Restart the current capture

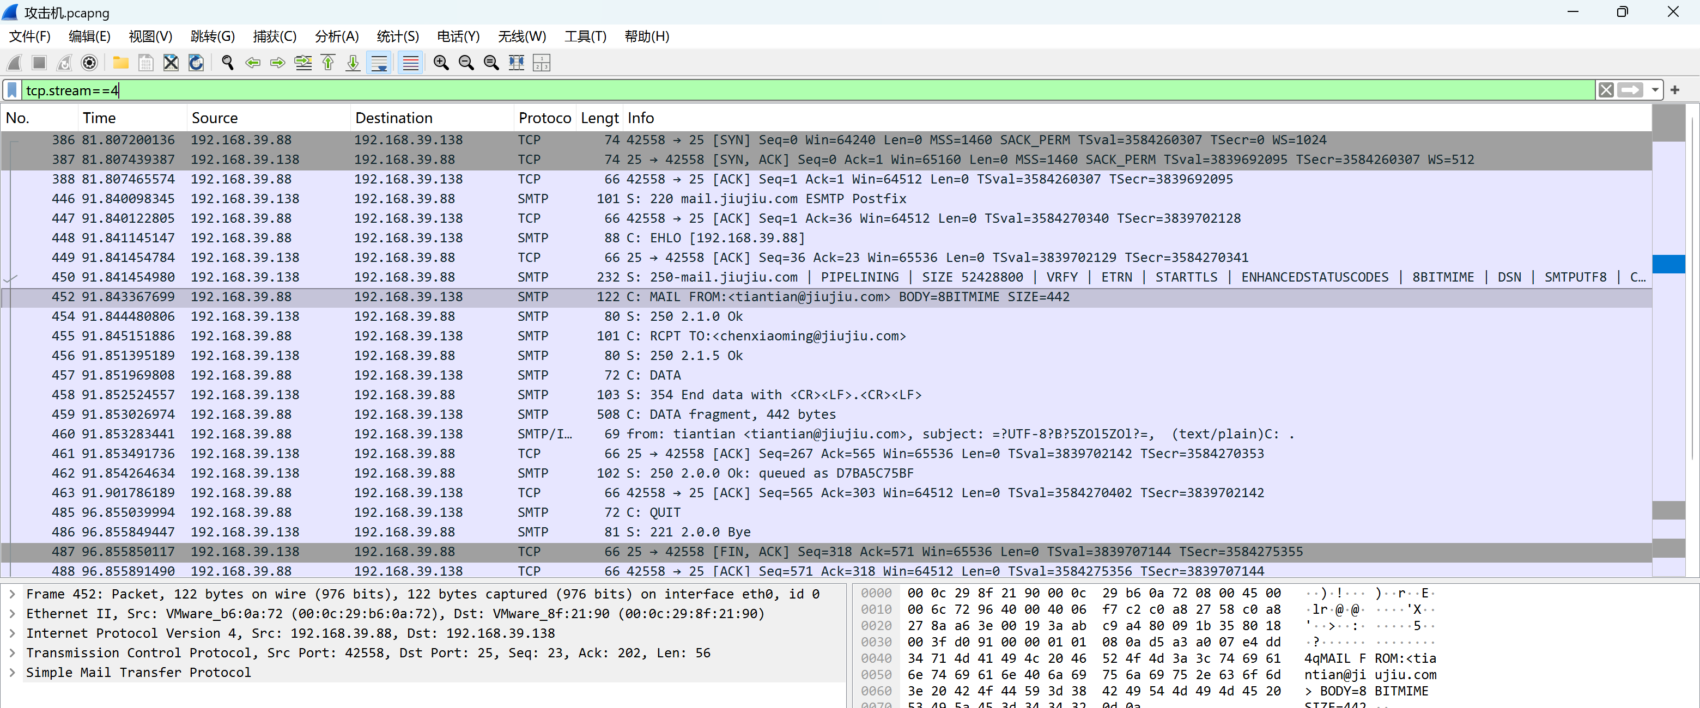coord(64,63)
